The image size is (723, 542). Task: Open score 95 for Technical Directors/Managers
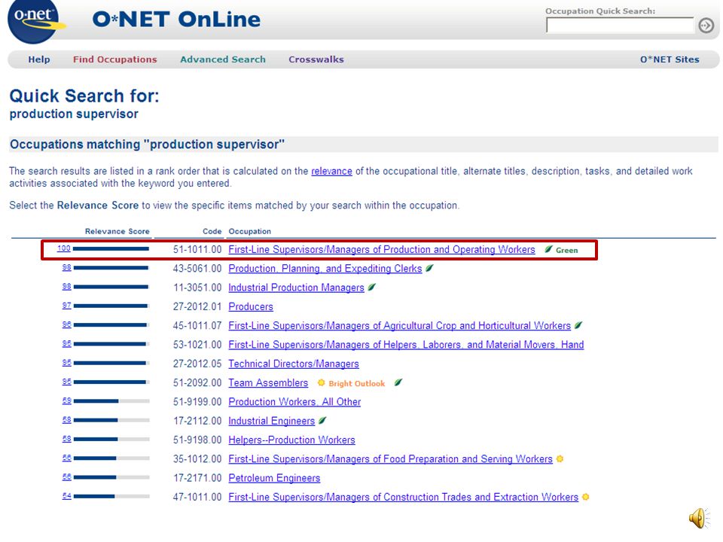pos(67,363)
